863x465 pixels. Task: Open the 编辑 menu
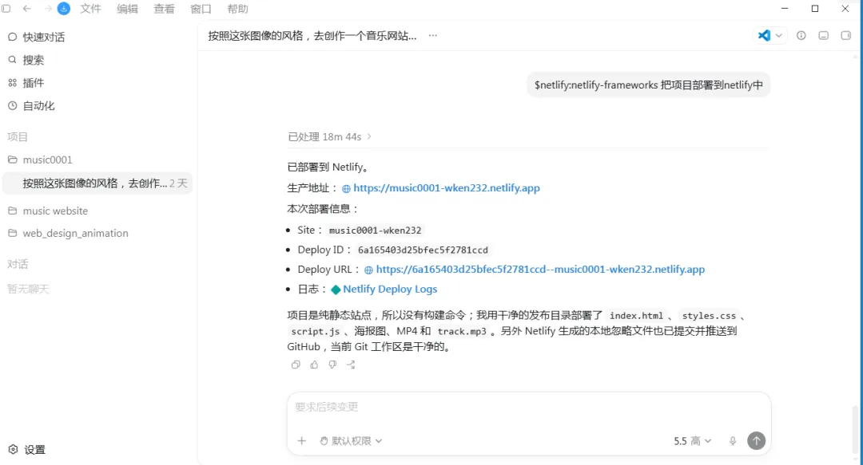127,9
